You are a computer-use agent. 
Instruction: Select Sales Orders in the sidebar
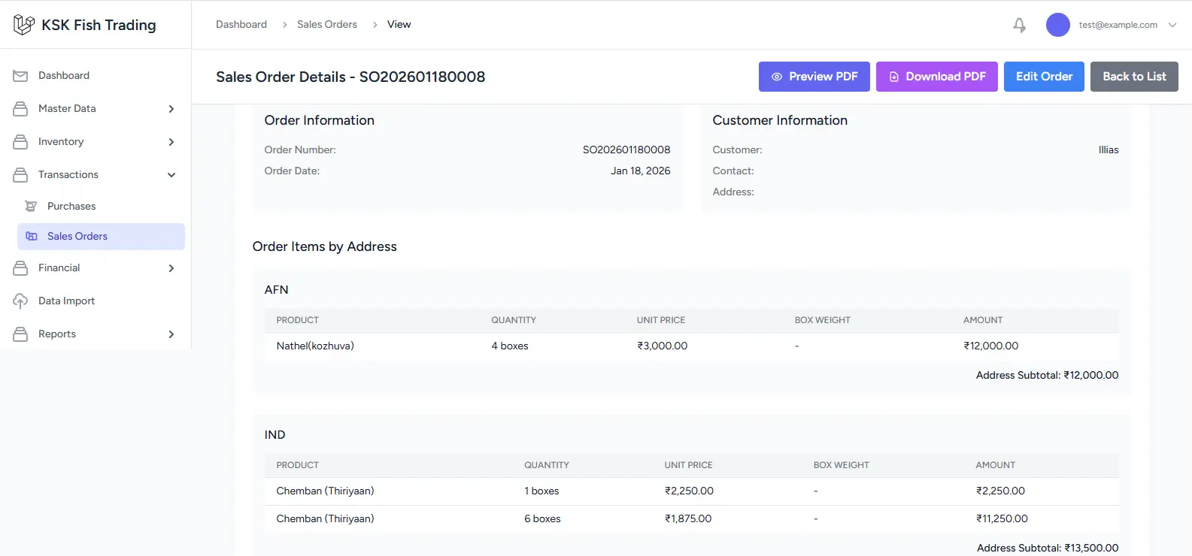[77, 237]
